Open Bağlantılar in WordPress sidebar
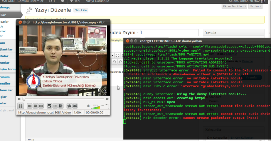 (x=6, y=50)
